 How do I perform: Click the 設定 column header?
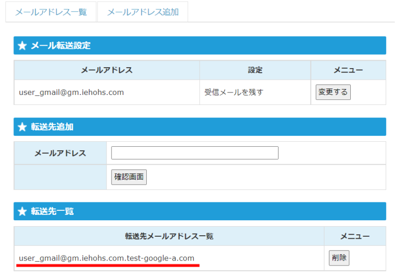tap(255, 70)
